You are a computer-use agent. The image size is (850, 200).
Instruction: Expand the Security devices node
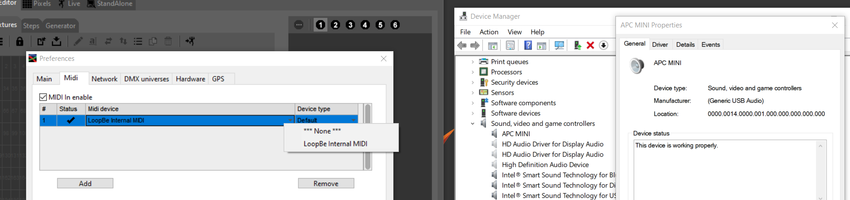pos(473,82)
